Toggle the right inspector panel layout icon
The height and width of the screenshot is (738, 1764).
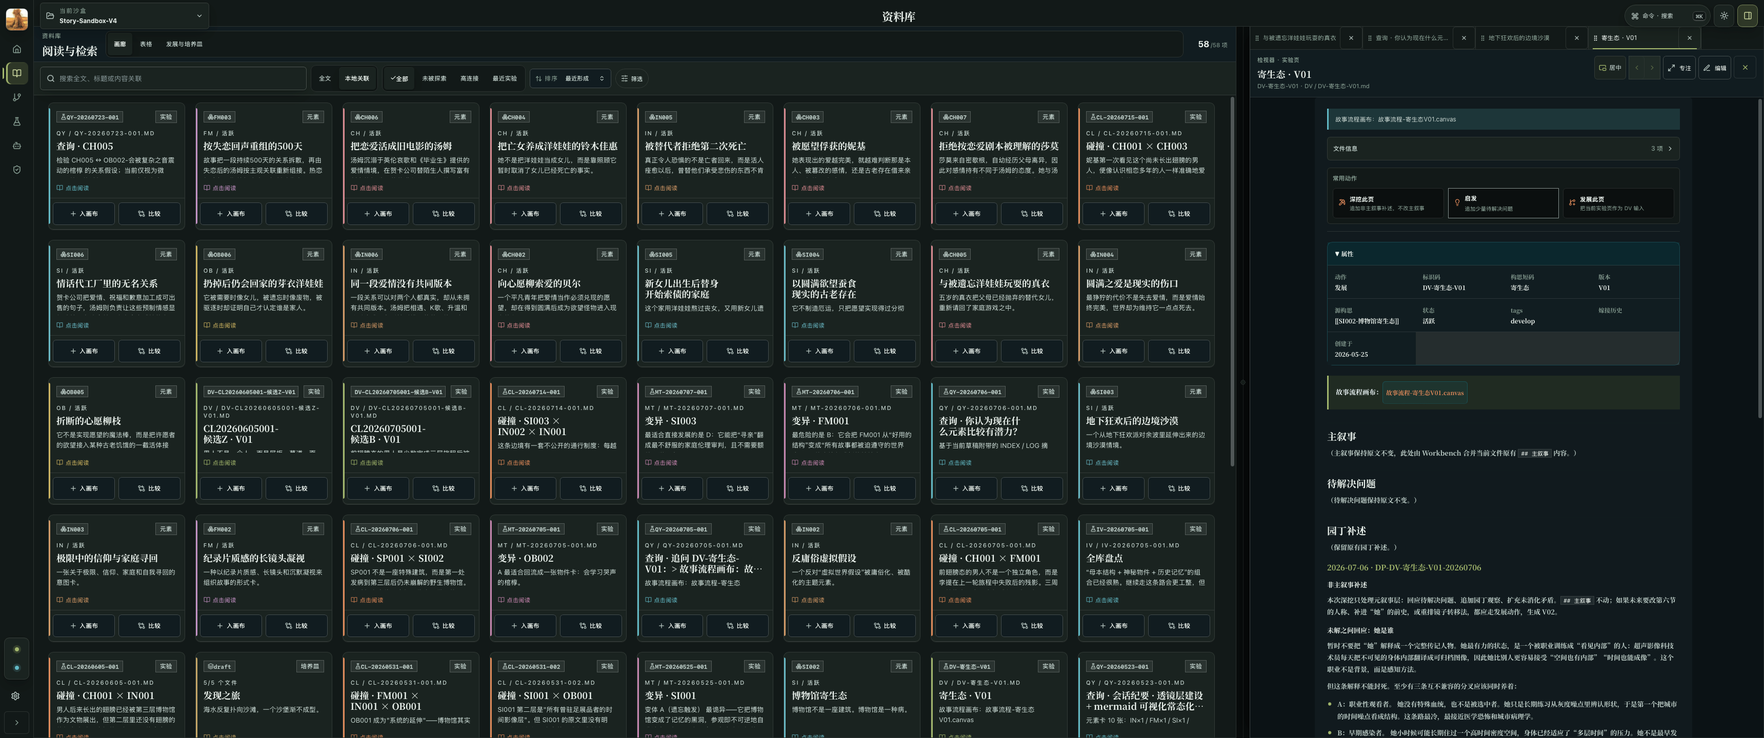tap(1747, 16)
